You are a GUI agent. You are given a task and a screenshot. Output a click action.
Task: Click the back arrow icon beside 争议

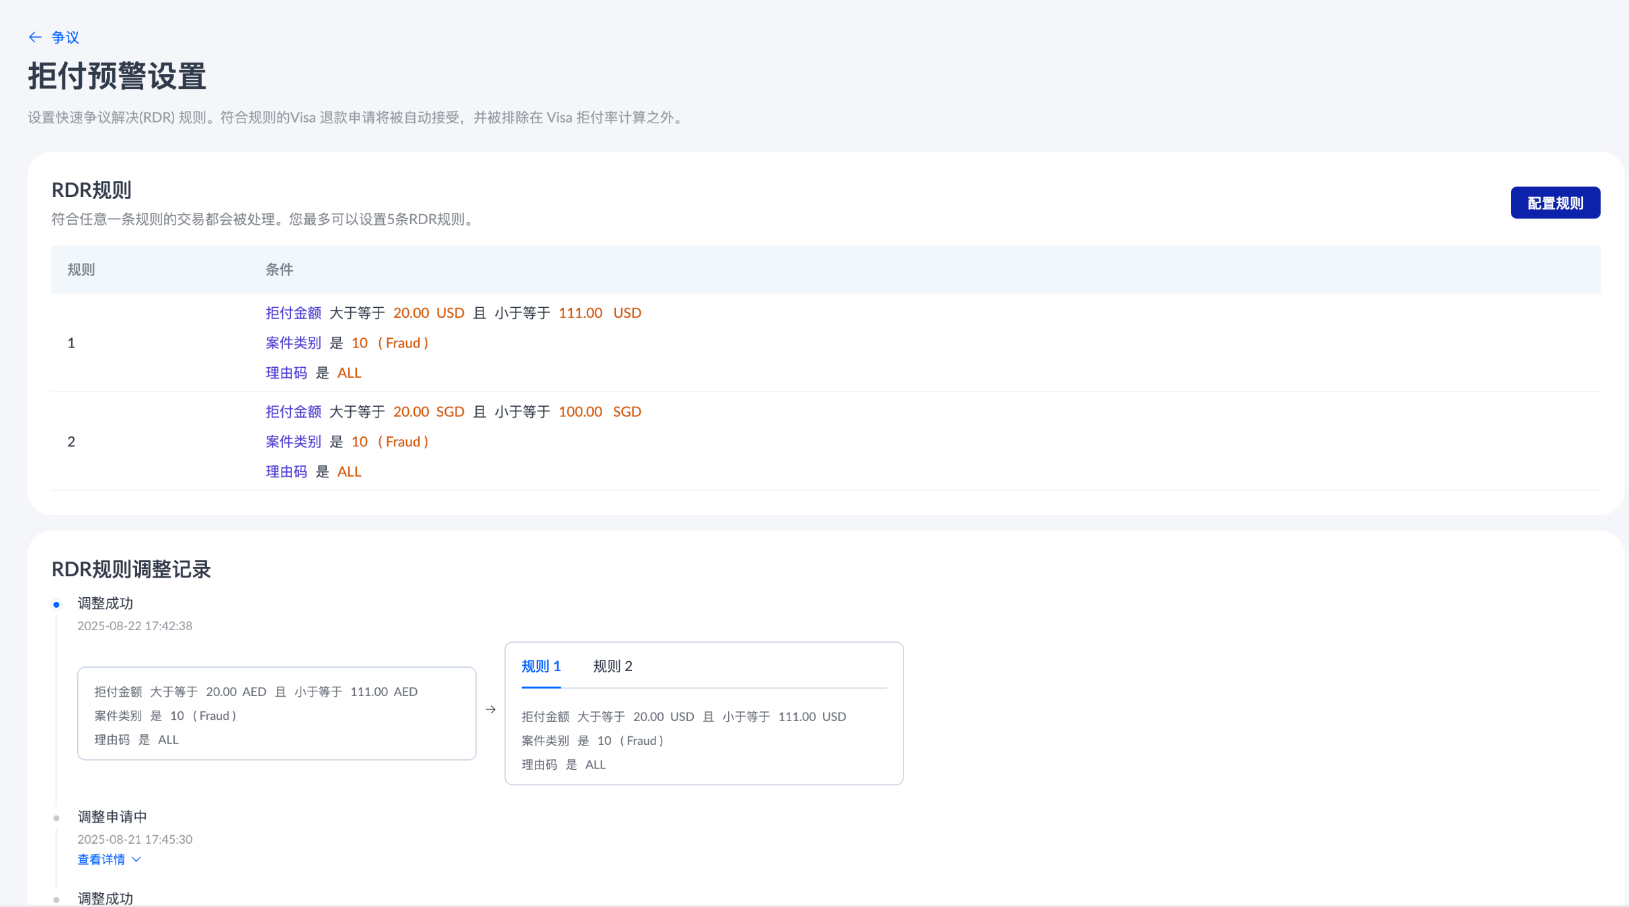coord(36,38)
